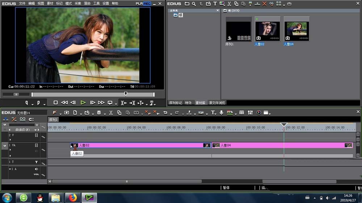Image resolution: width=362 pixels, height=203 pixels.
Task: Close the 文件夹 folder pane
Action: 218,10
